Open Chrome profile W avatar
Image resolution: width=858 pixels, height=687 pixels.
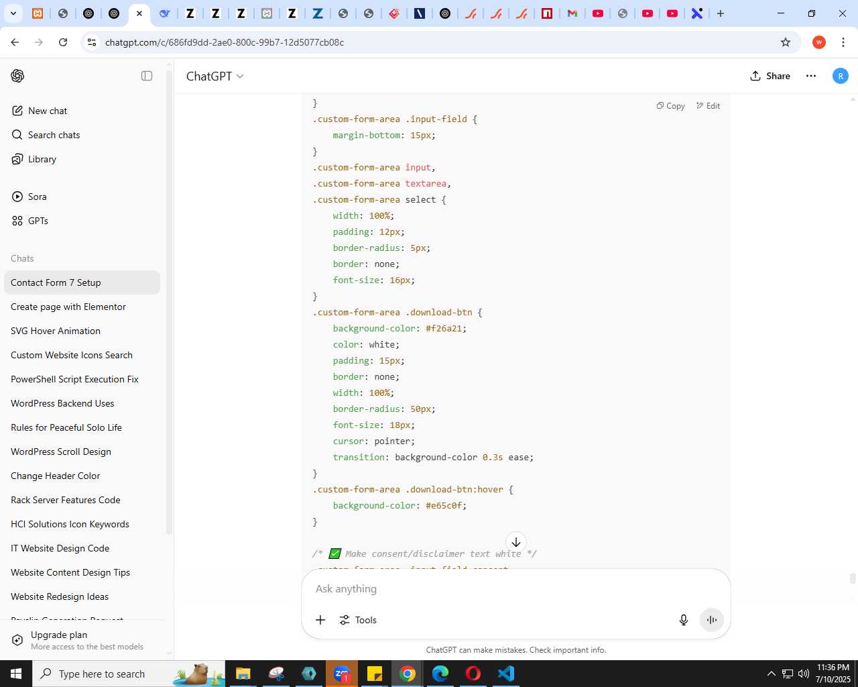pos(819,42)
